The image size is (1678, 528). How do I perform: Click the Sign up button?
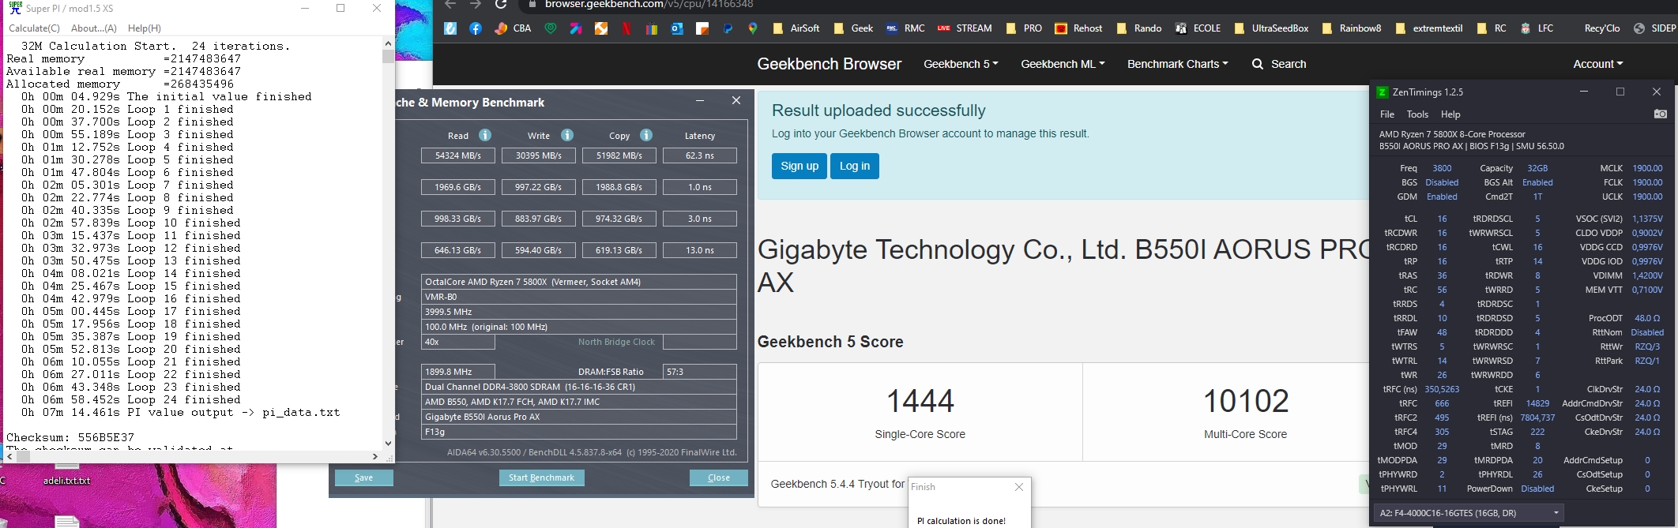(799, 166)
